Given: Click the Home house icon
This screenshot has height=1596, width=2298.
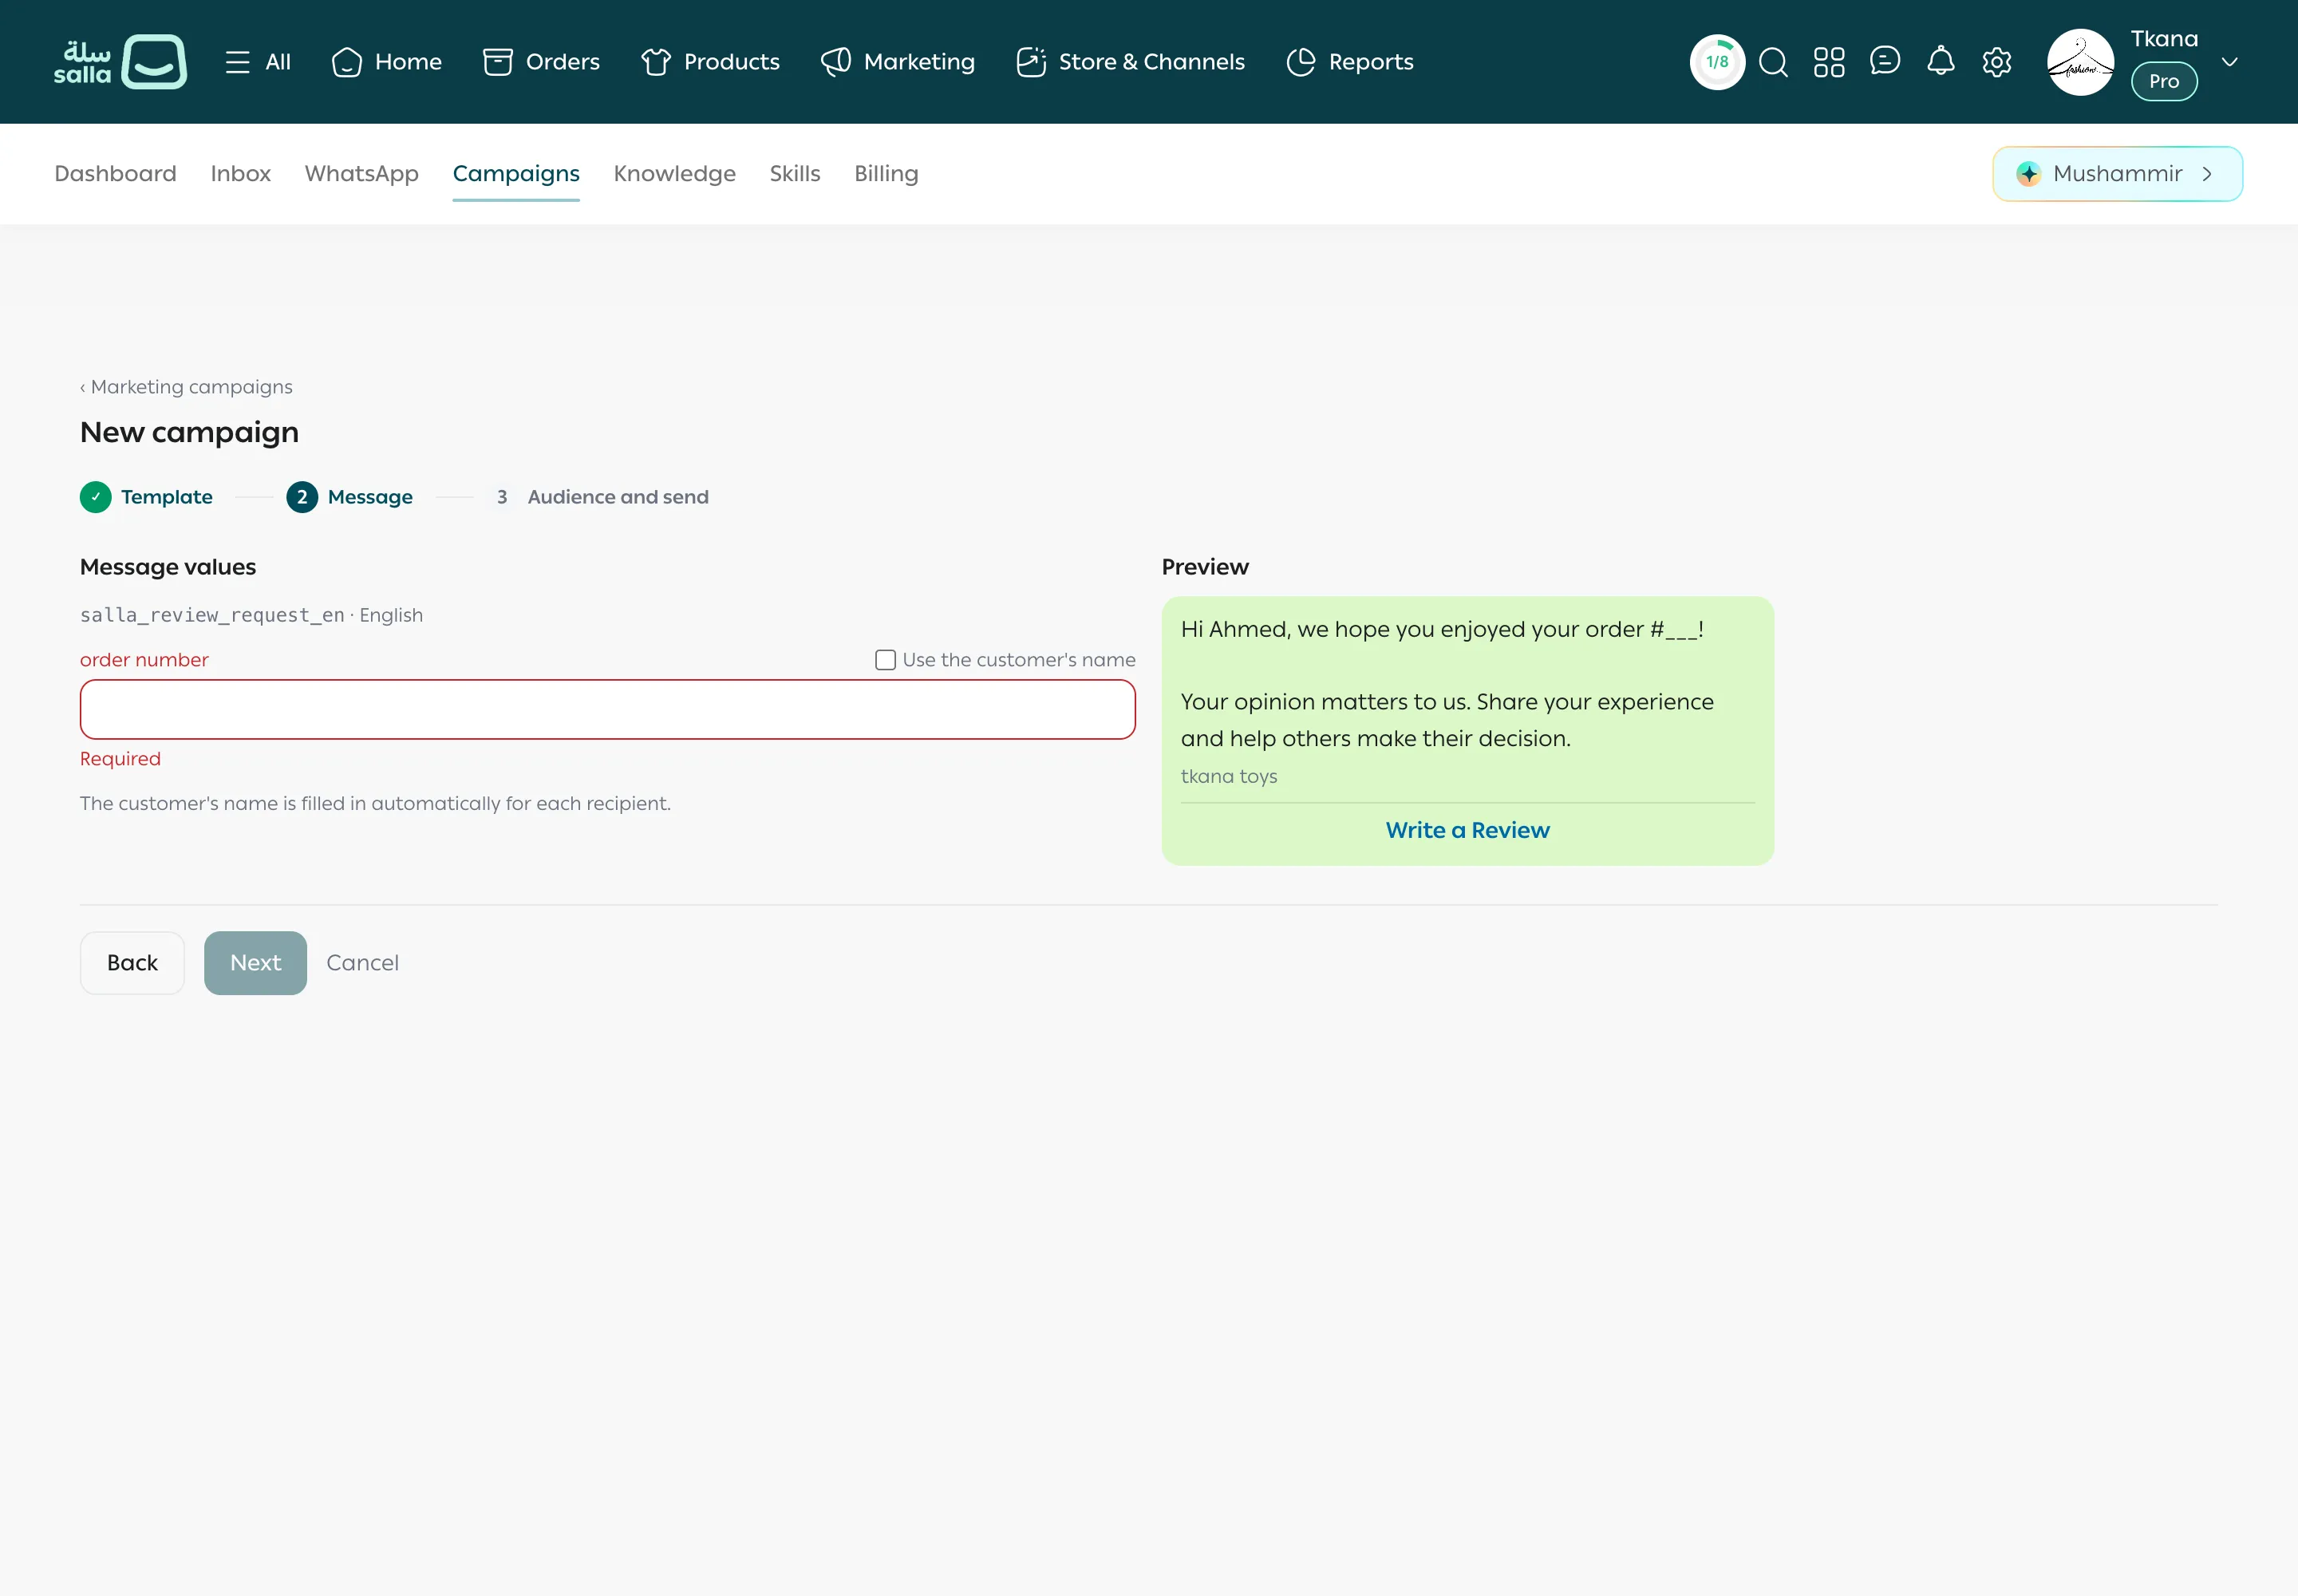Looking at the screenshot, I should pyautogui.click(x=346, y=62).
